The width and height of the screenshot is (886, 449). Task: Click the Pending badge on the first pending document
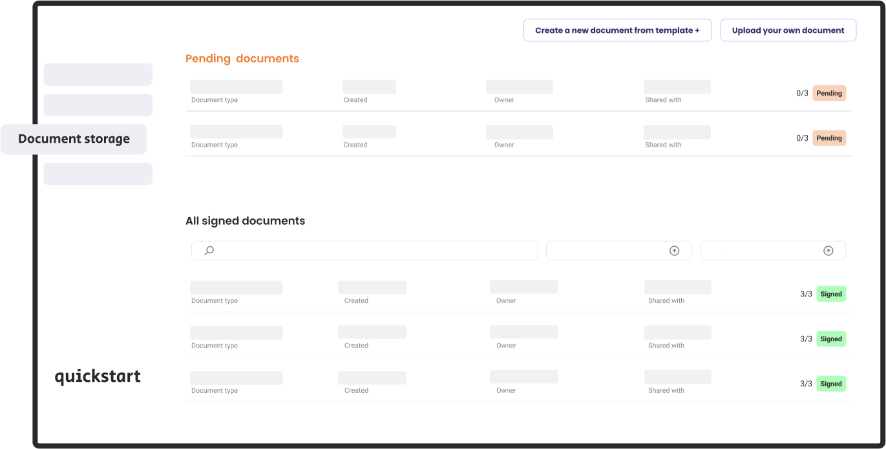click(829, 93)
